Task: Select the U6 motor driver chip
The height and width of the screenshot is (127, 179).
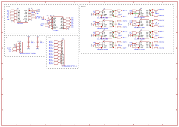Action: [x=144, y=23]
